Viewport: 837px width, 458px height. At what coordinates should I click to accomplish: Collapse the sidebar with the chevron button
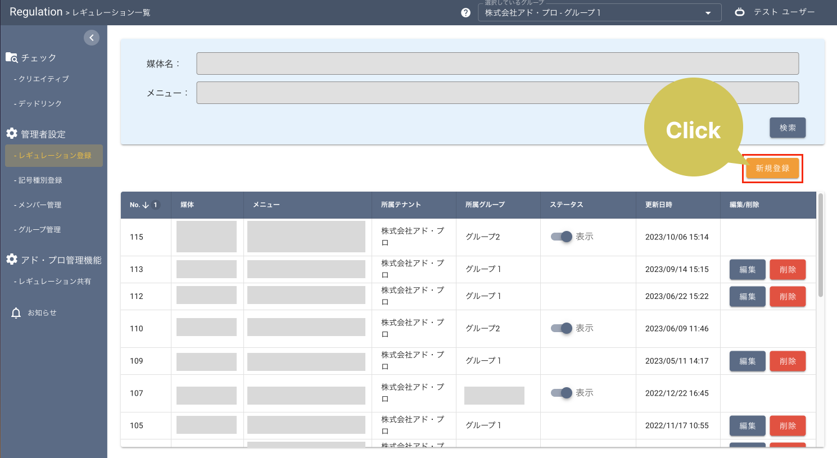point(92,37)
